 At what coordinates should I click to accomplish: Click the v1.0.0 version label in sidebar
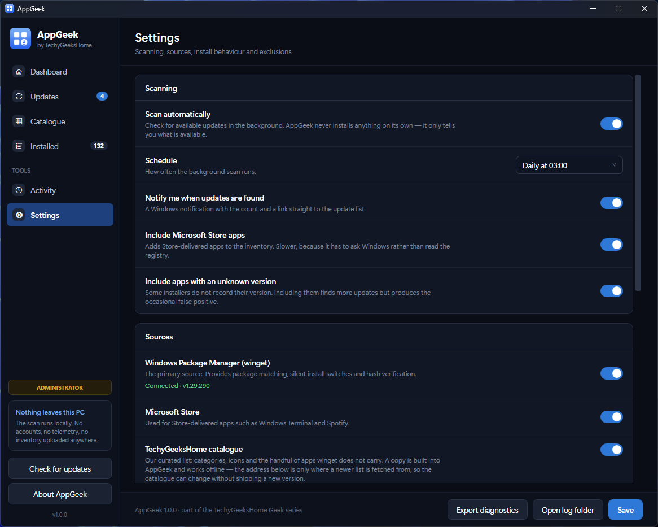(x=60, y=515)
